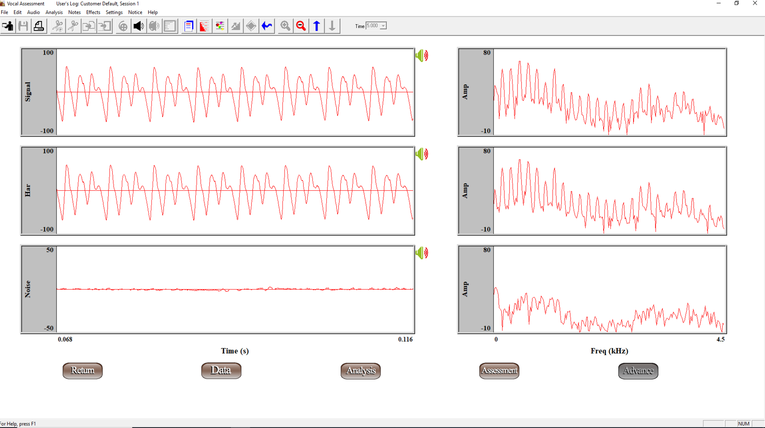765x428 pixels.
Task: Open the Time dropdown arrow
Action: (383, 26)
